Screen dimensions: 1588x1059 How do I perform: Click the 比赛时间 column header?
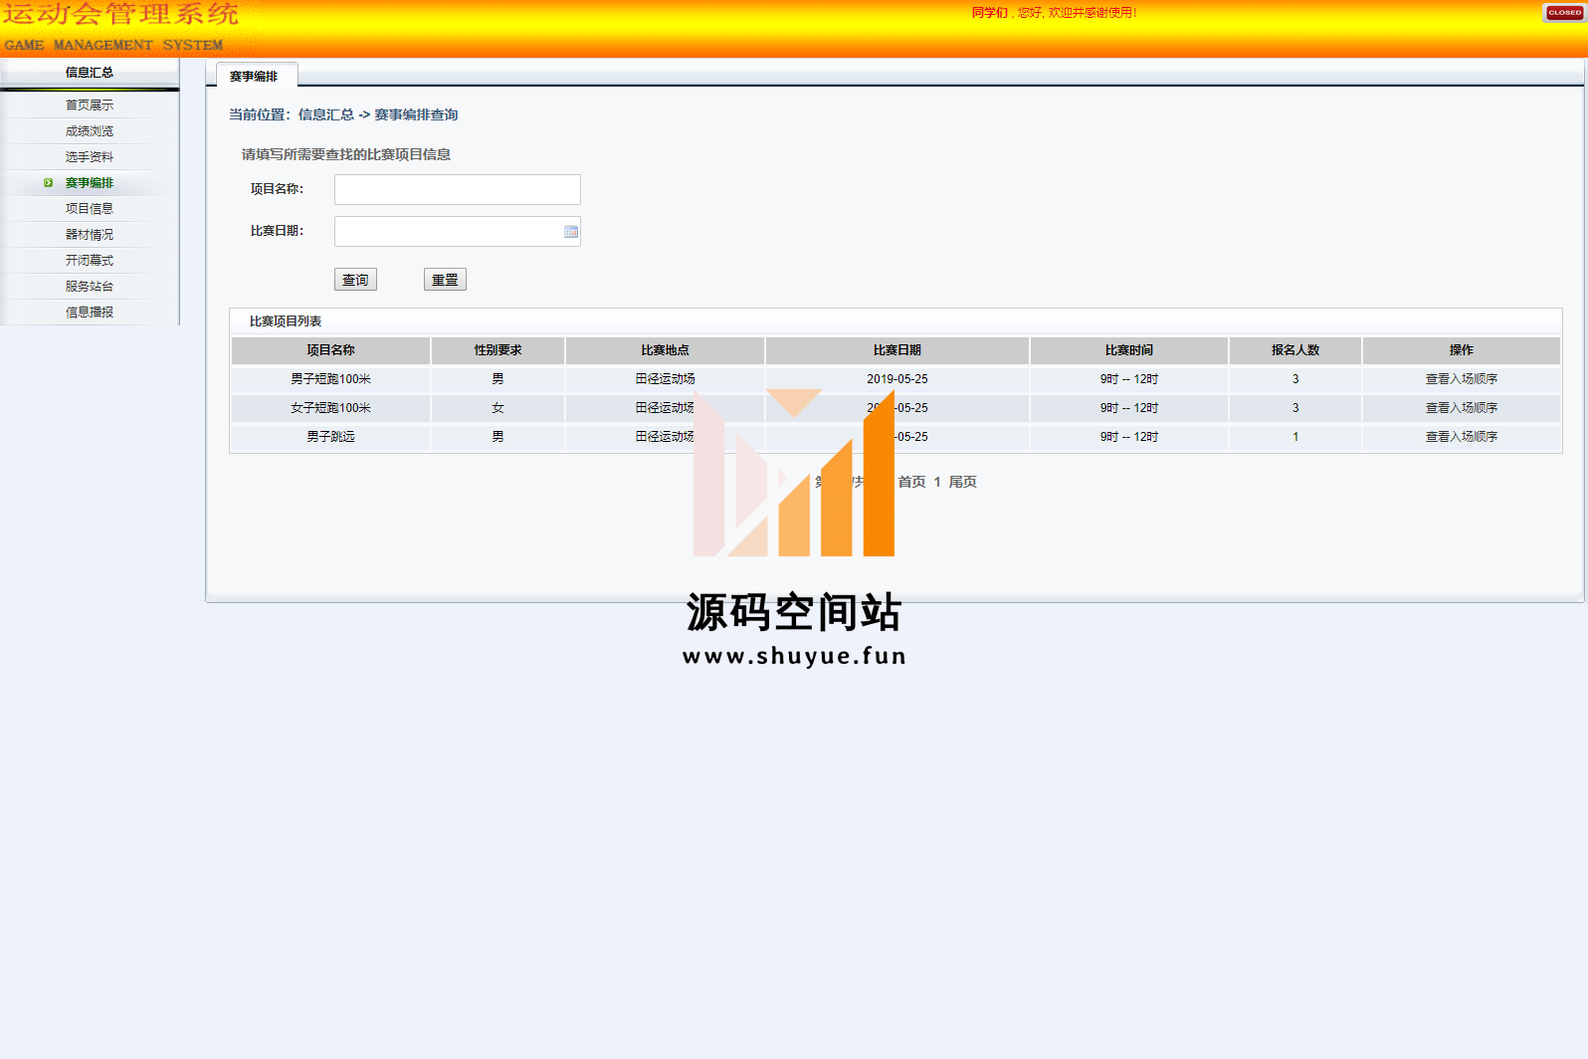point(1129,350)
